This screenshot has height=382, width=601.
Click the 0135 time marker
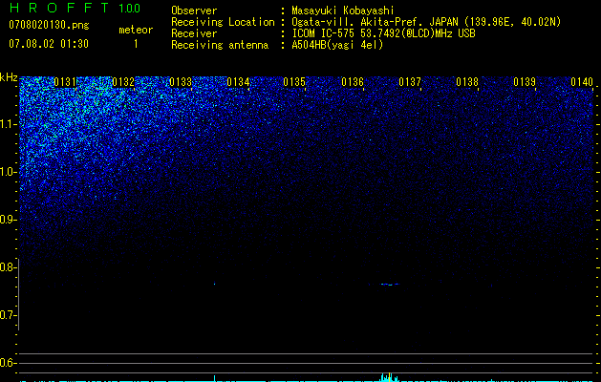(294, 82)
